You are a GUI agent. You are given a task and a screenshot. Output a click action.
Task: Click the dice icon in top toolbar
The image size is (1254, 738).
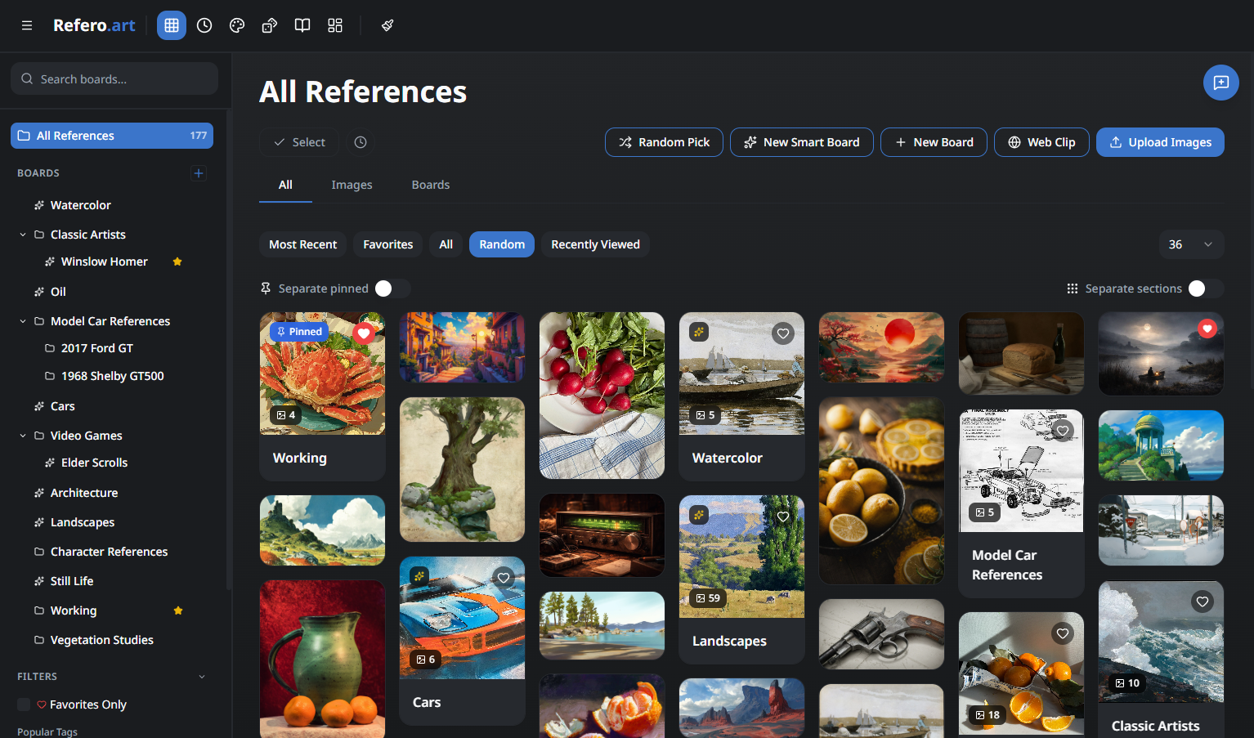coord(270,25)
